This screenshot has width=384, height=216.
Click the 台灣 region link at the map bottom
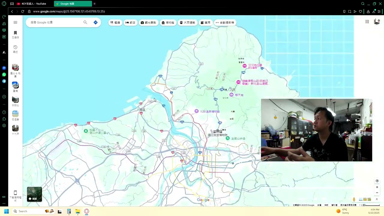coord(319,205)
